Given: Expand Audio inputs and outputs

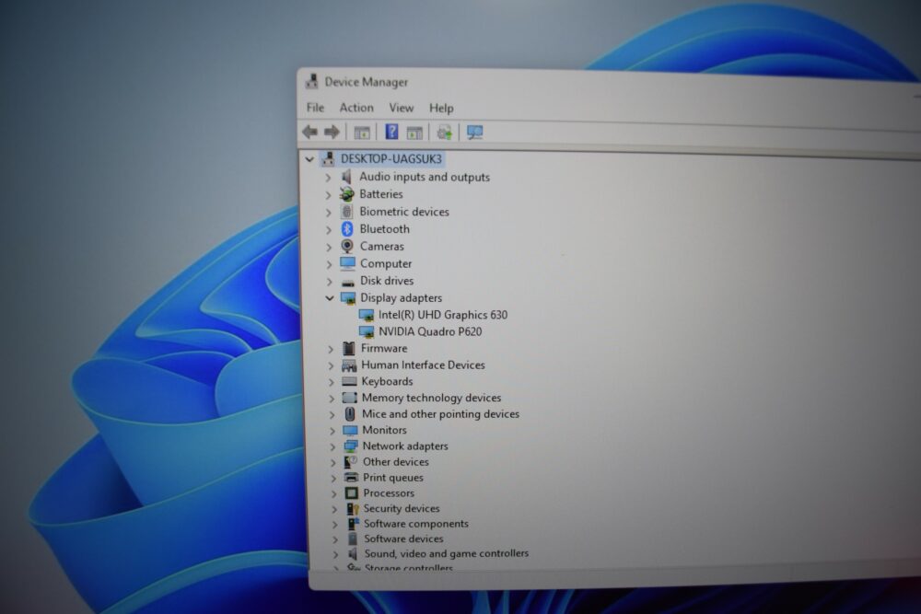Looking at the screenshot, I should (x=329, y=178).
